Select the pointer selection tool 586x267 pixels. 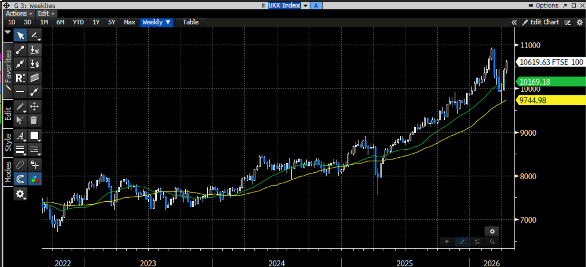[20, 35]
